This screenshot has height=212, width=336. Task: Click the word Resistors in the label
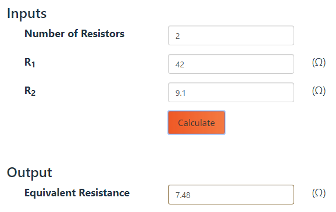click(x=103, y=34)
